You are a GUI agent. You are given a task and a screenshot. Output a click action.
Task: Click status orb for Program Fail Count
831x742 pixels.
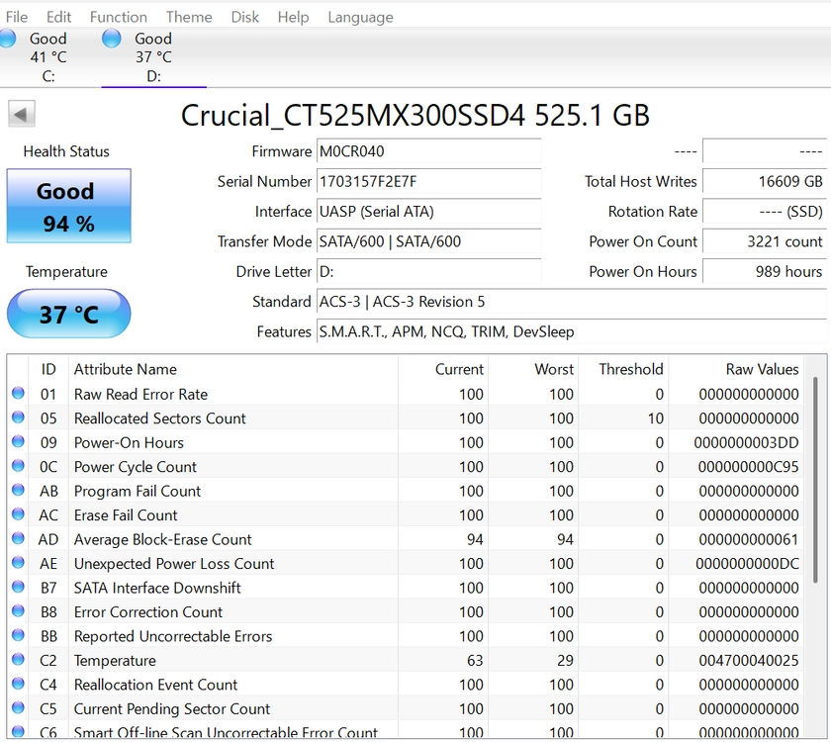[x=18, y=491]
